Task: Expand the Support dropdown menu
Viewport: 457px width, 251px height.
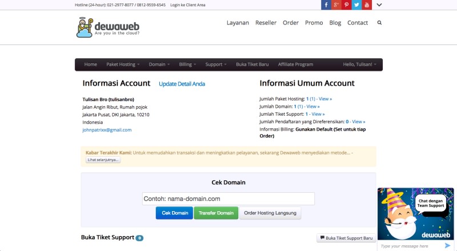Action: coord(216,64)
